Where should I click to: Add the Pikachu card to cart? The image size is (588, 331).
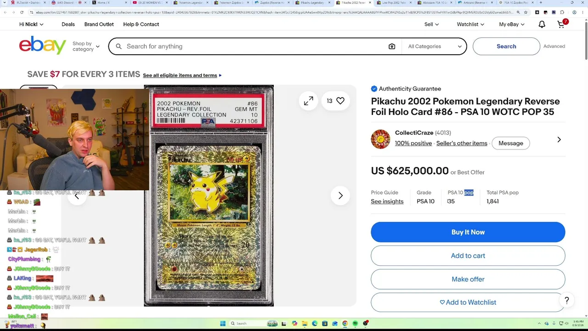click(x=468, y=256)
